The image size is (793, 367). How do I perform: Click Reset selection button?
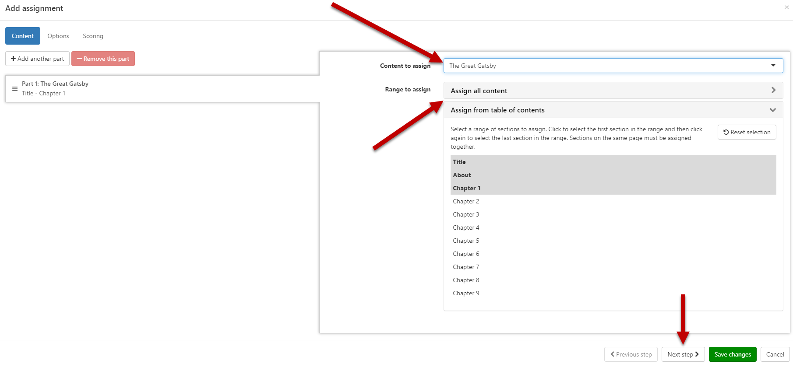(x=747, y=132)
